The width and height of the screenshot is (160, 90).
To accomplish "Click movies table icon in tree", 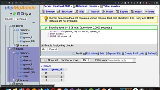I will 13,49.
